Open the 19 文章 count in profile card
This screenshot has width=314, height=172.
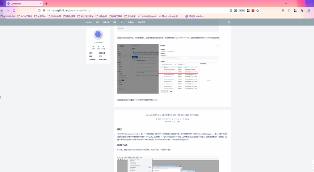pos(93,48)
